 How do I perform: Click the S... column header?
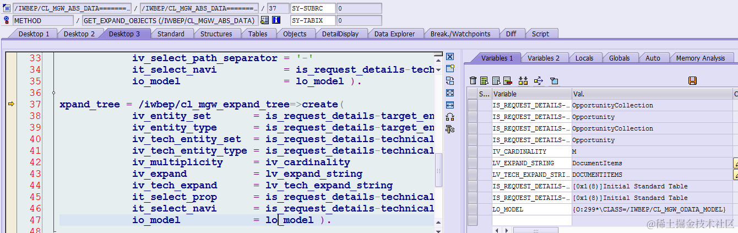point(484,94)
